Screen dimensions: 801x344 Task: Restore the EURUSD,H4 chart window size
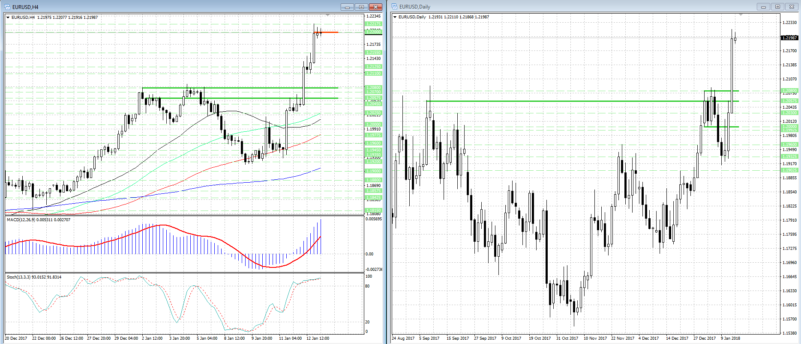[x=361, y=7]
